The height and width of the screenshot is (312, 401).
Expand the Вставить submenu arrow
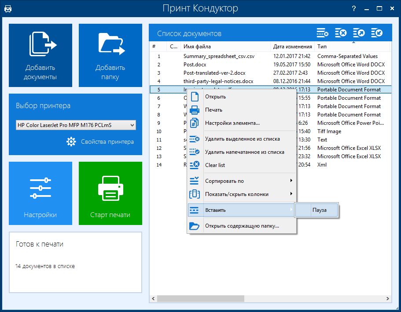pyautogui.click(x=291, y=210)
